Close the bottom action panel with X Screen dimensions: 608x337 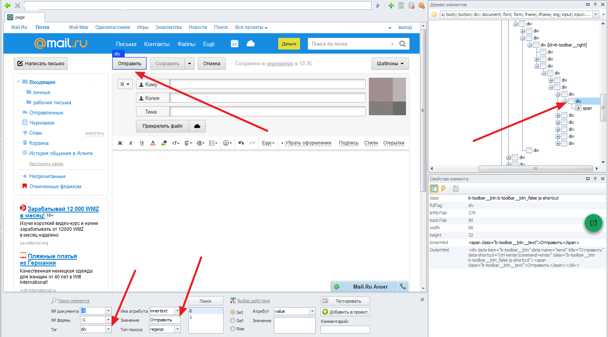(422, 300)
